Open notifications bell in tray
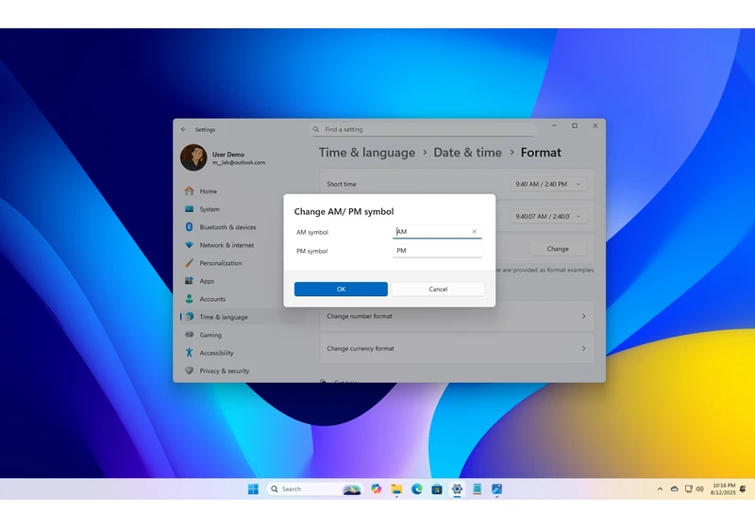The height and width of the screenshot is (528, 755). tap(743, 489)
